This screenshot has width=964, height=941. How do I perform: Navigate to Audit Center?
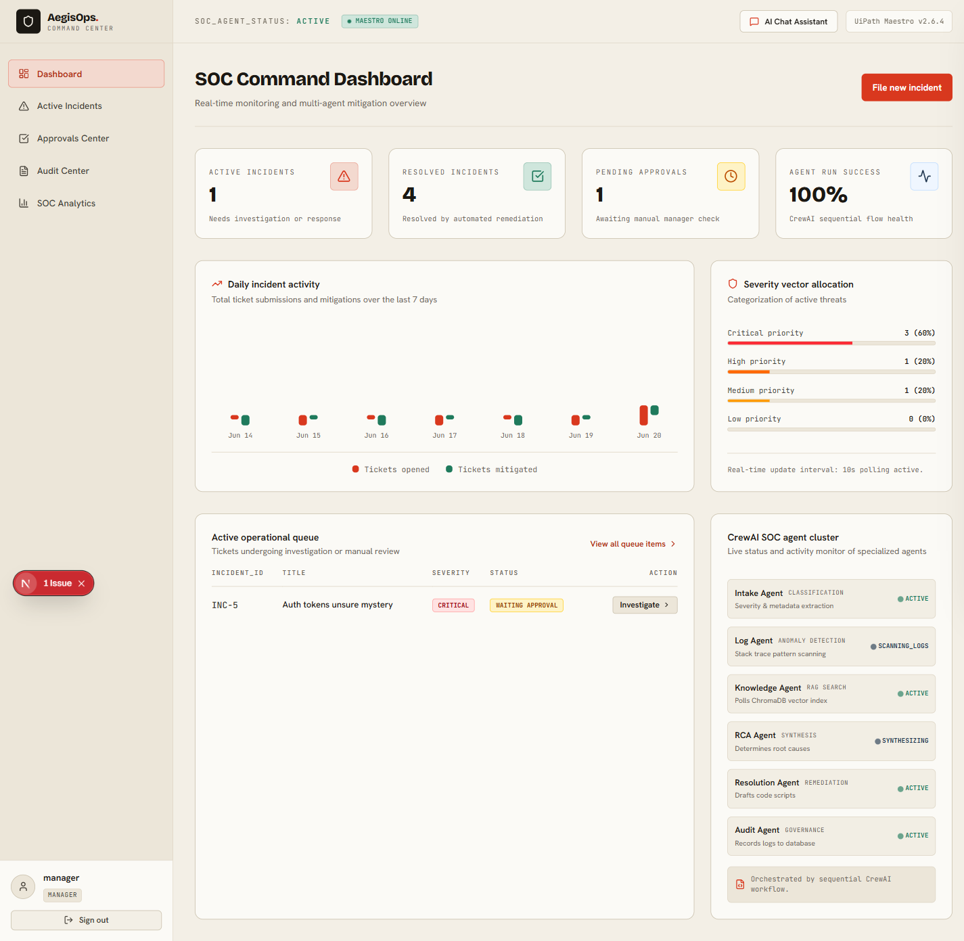pos(86,171)
